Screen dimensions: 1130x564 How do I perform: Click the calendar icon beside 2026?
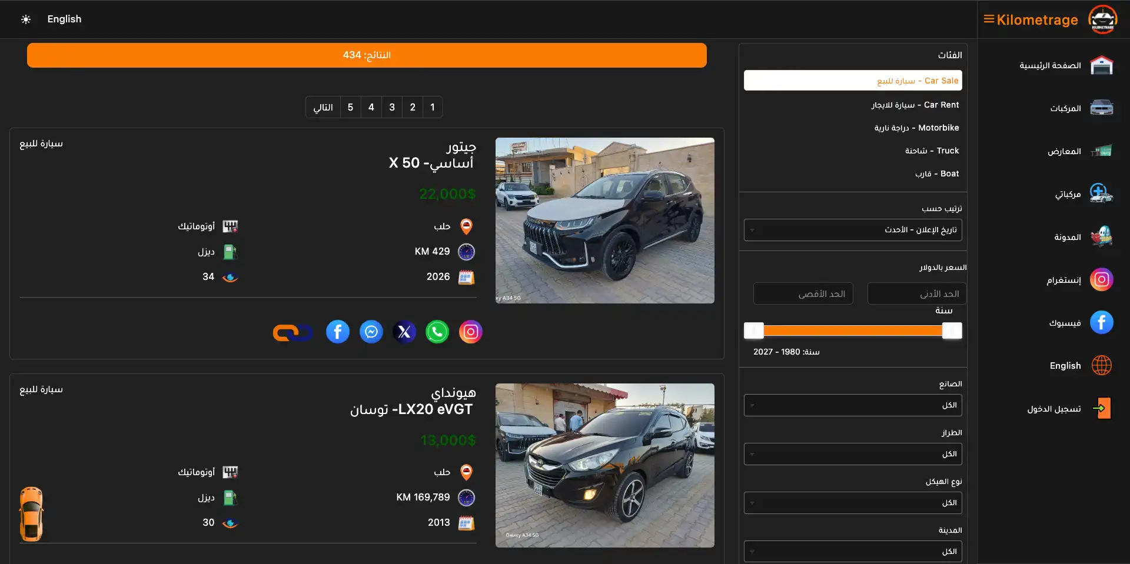point(466,277)
